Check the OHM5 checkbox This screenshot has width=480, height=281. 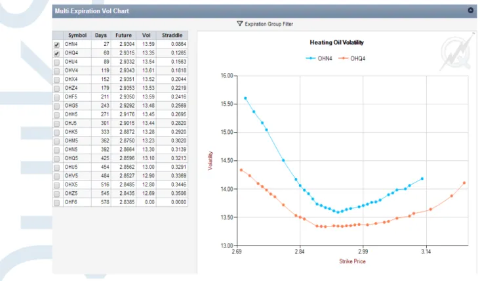click(x=56, y=141)
